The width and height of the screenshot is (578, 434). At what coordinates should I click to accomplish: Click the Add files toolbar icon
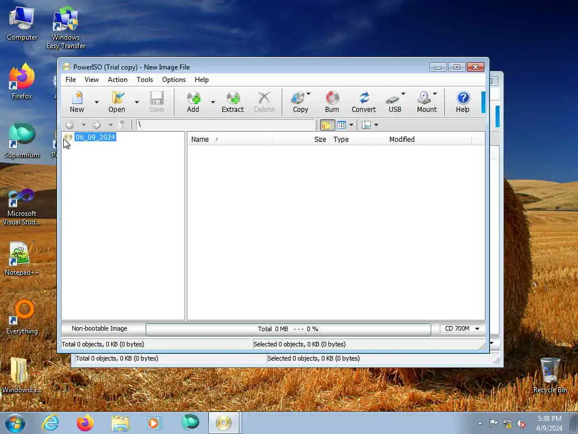[x=193, y=102]
